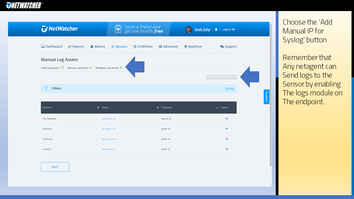Screen dimensions: 354x199
Task: Click the filter funnel icon beside Filters
Action: click(46, 88)
